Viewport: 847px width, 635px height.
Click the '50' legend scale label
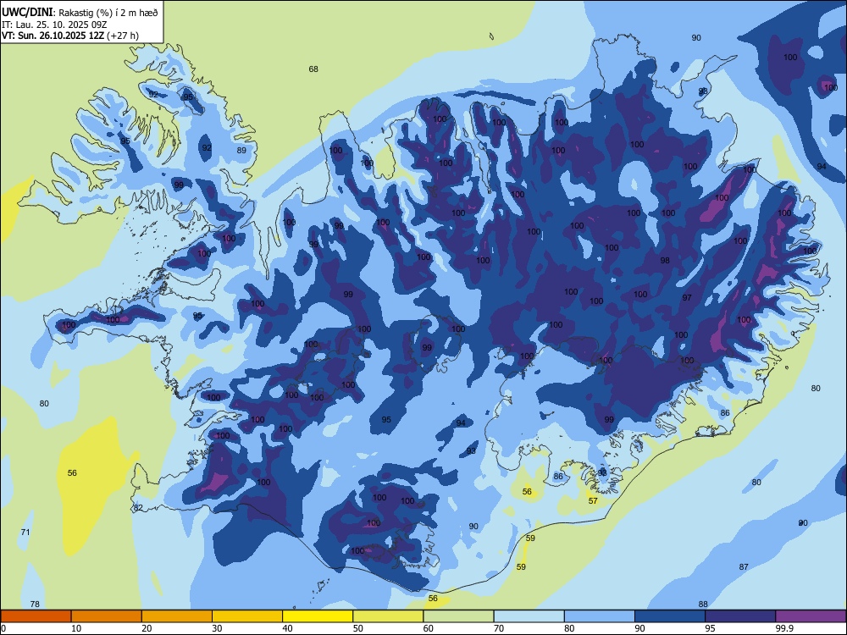click(357, 628)
